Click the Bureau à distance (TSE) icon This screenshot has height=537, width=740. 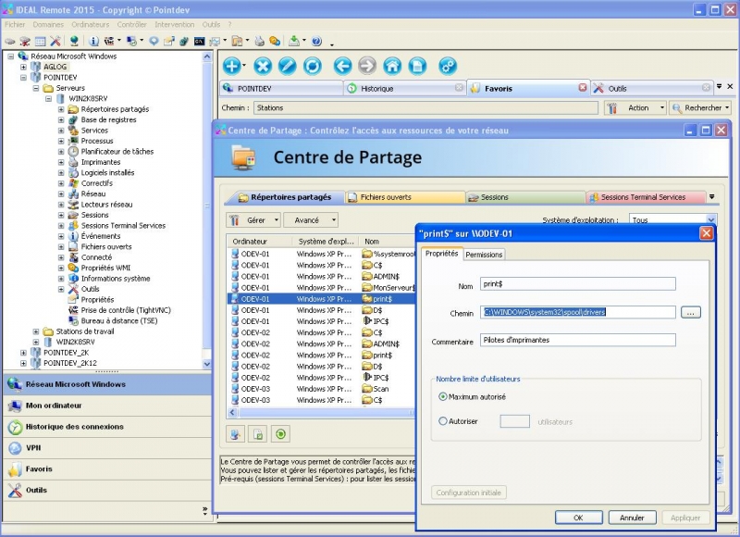73,320
